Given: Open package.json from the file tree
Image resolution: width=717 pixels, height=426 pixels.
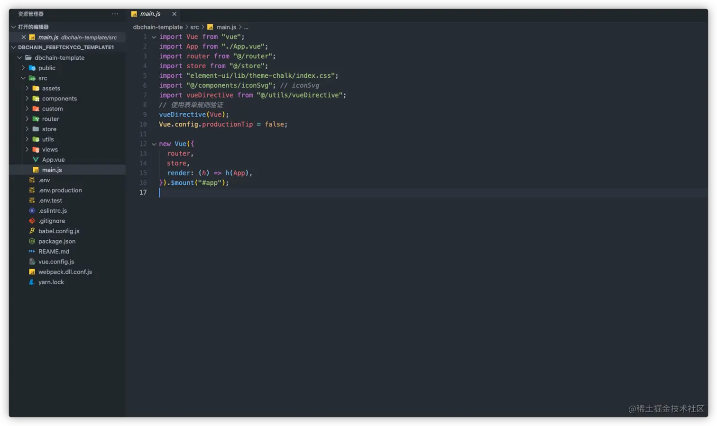Looking at the screenshot, I should pyautogui.click(x=57, y=241).
